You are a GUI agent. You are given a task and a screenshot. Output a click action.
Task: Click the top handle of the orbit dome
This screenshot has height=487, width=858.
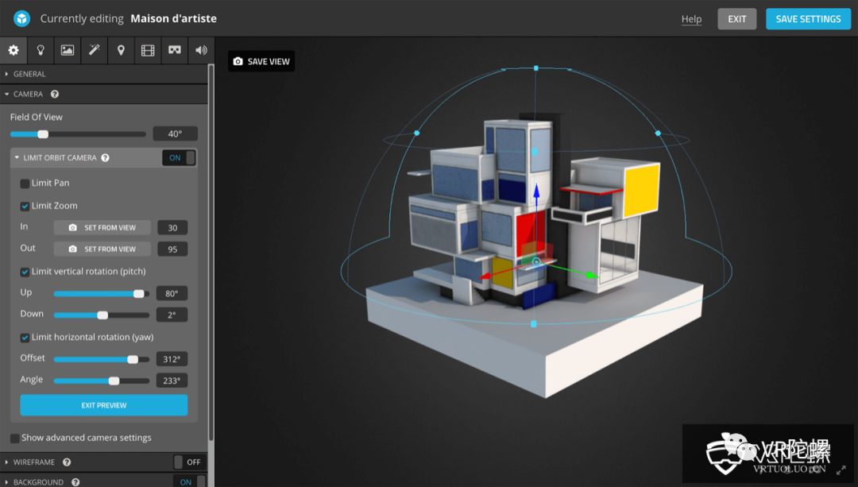535,68
